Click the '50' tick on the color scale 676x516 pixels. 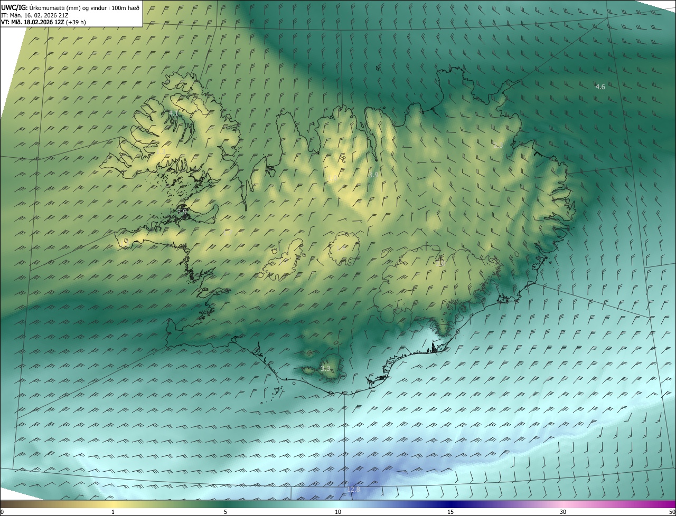coord(672,512)
